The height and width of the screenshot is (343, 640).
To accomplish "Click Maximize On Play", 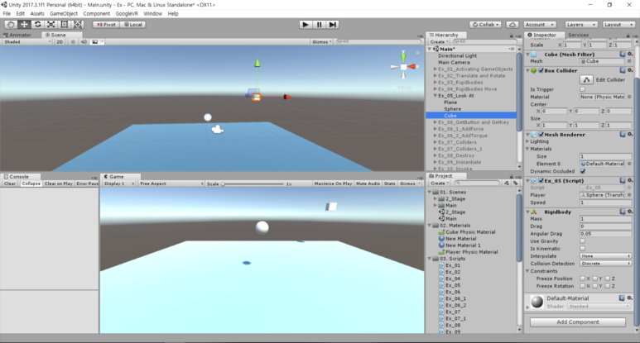I will point(333,183).
